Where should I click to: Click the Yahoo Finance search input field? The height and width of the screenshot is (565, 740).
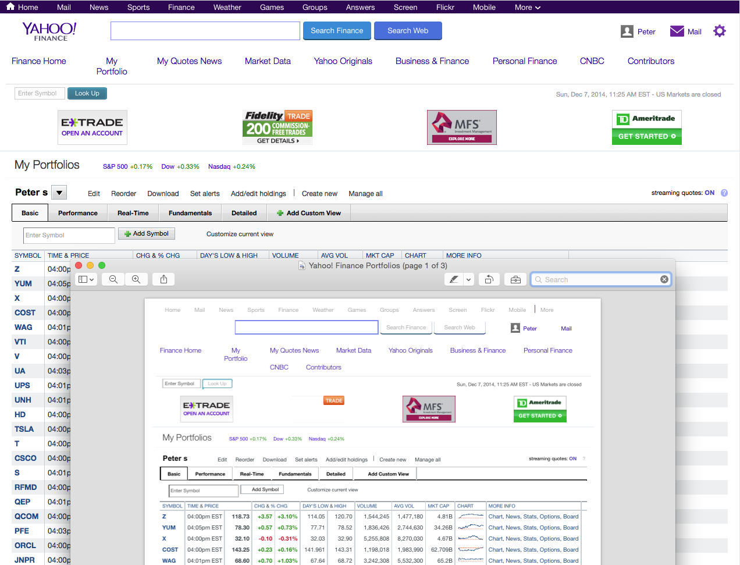point(205,31)
